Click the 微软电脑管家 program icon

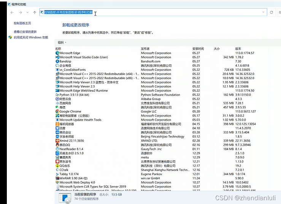point(57,116)
